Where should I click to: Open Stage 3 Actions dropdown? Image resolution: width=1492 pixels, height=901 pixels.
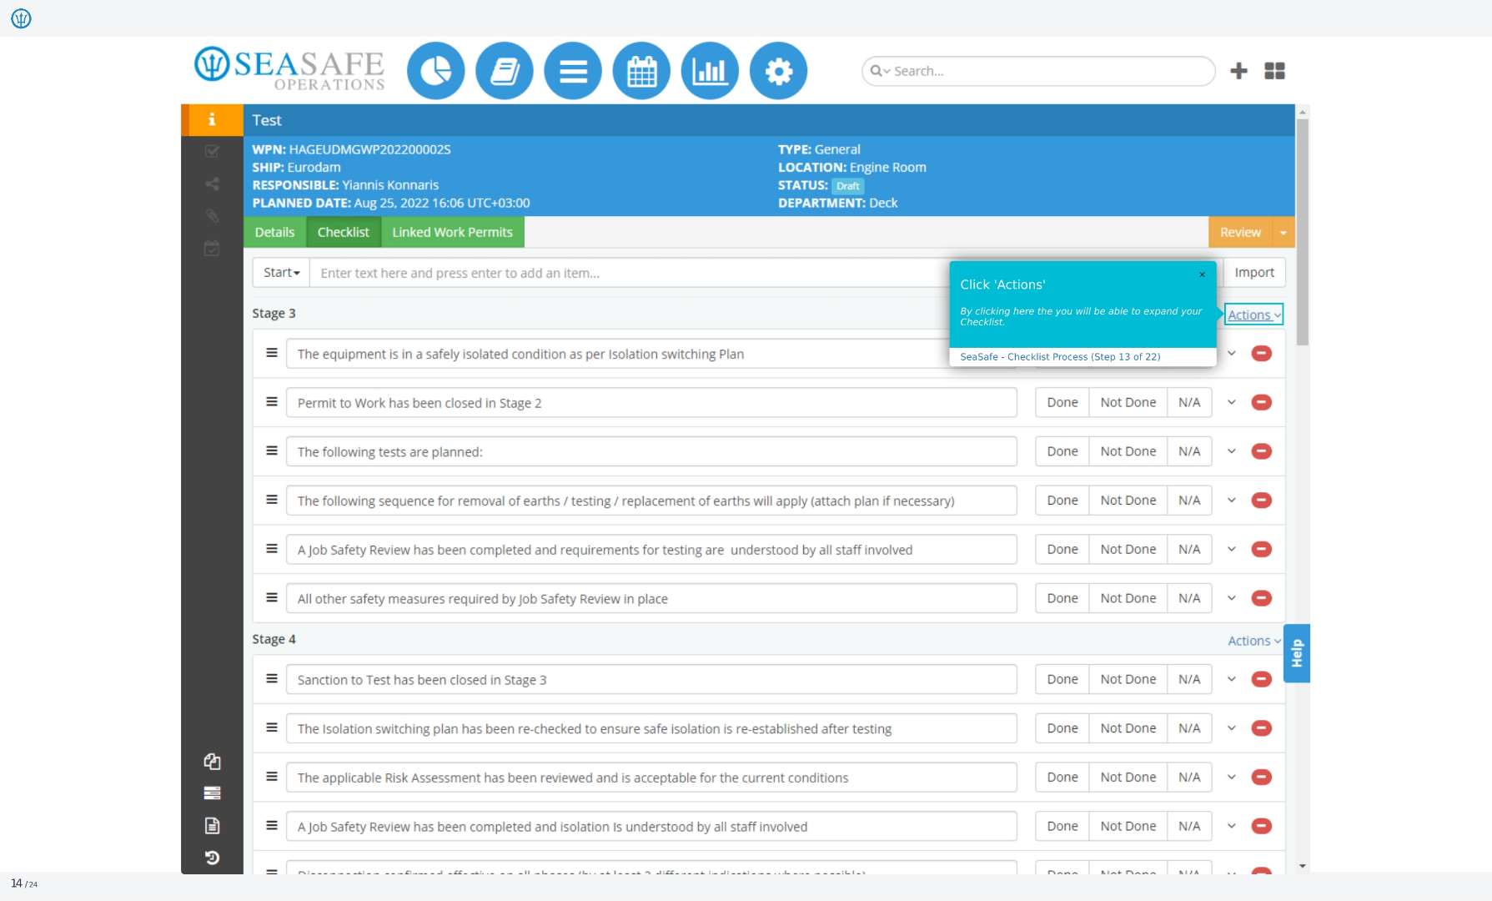1253,315
